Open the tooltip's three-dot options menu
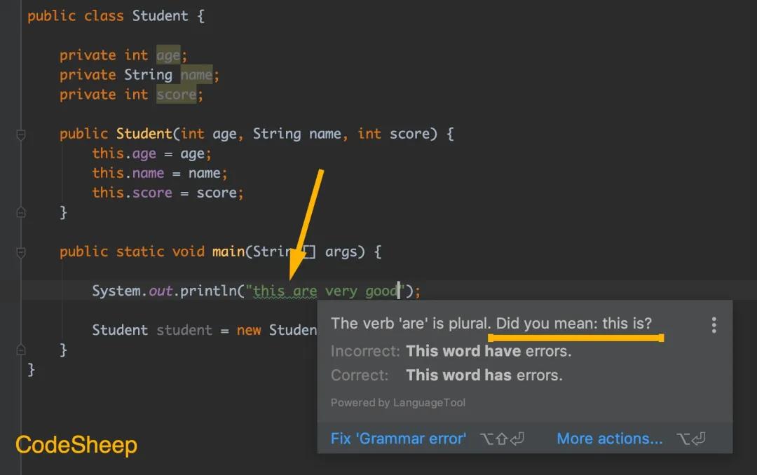 [714, 325]
